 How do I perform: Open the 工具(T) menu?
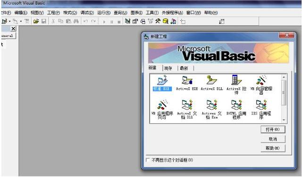point(152,13)
